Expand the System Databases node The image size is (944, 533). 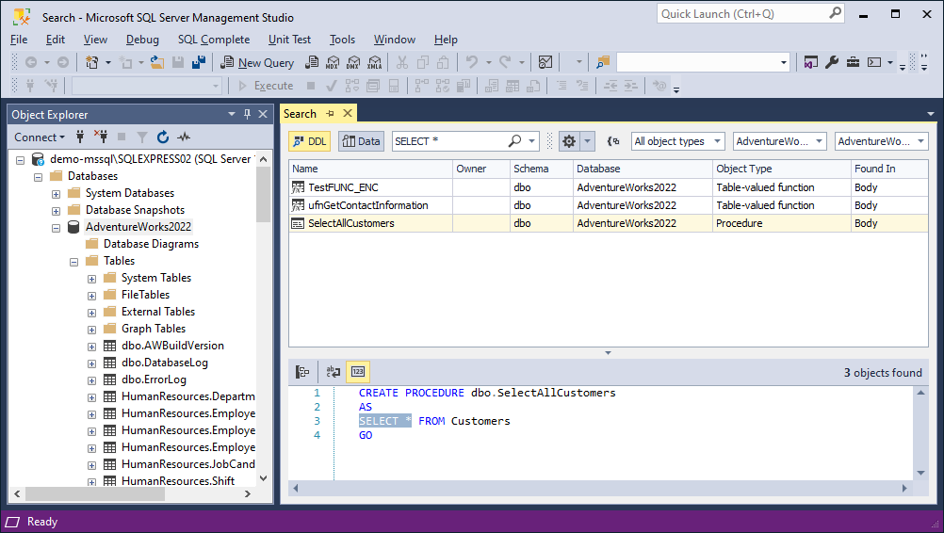[56, 194]
